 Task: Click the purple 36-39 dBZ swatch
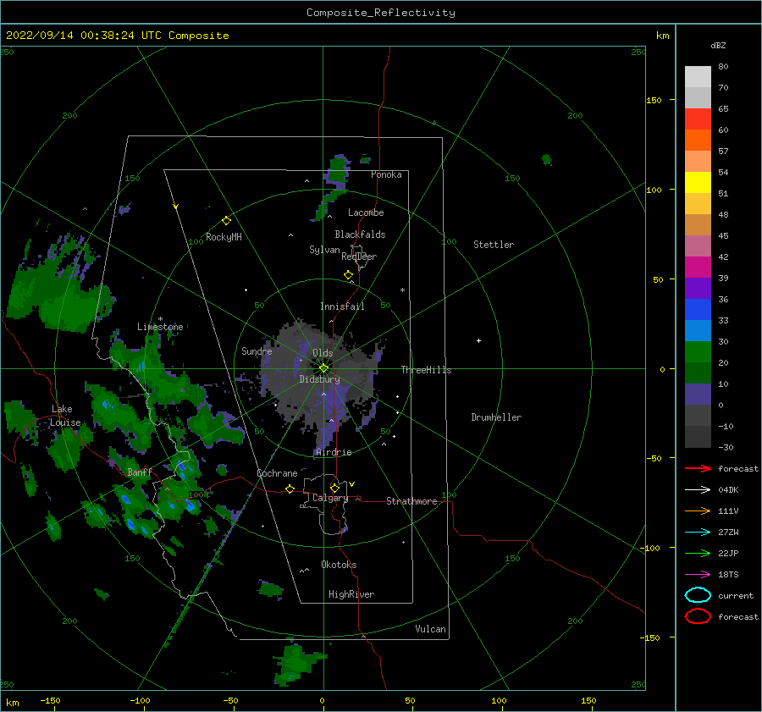[698, 288]
